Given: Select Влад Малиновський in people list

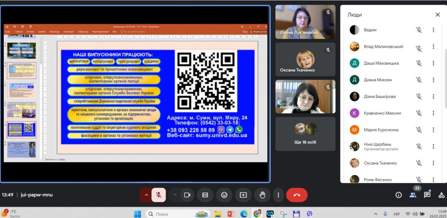Looking at the screenshot, I should (x=383, y=47).
